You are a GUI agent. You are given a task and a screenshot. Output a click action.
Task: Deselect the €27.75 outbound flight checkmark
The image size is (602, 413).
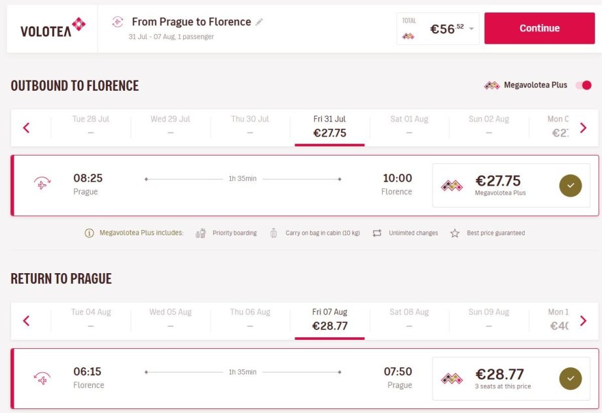tap(570, 186)
